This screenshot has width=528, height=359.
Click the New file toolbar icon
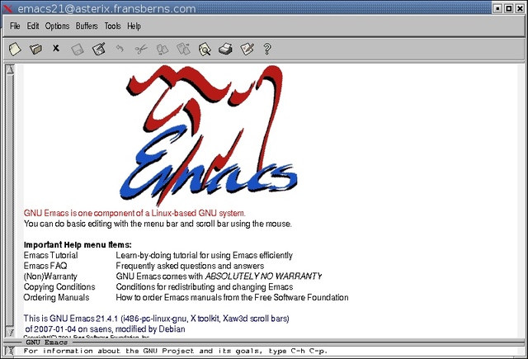pos(15,50)
